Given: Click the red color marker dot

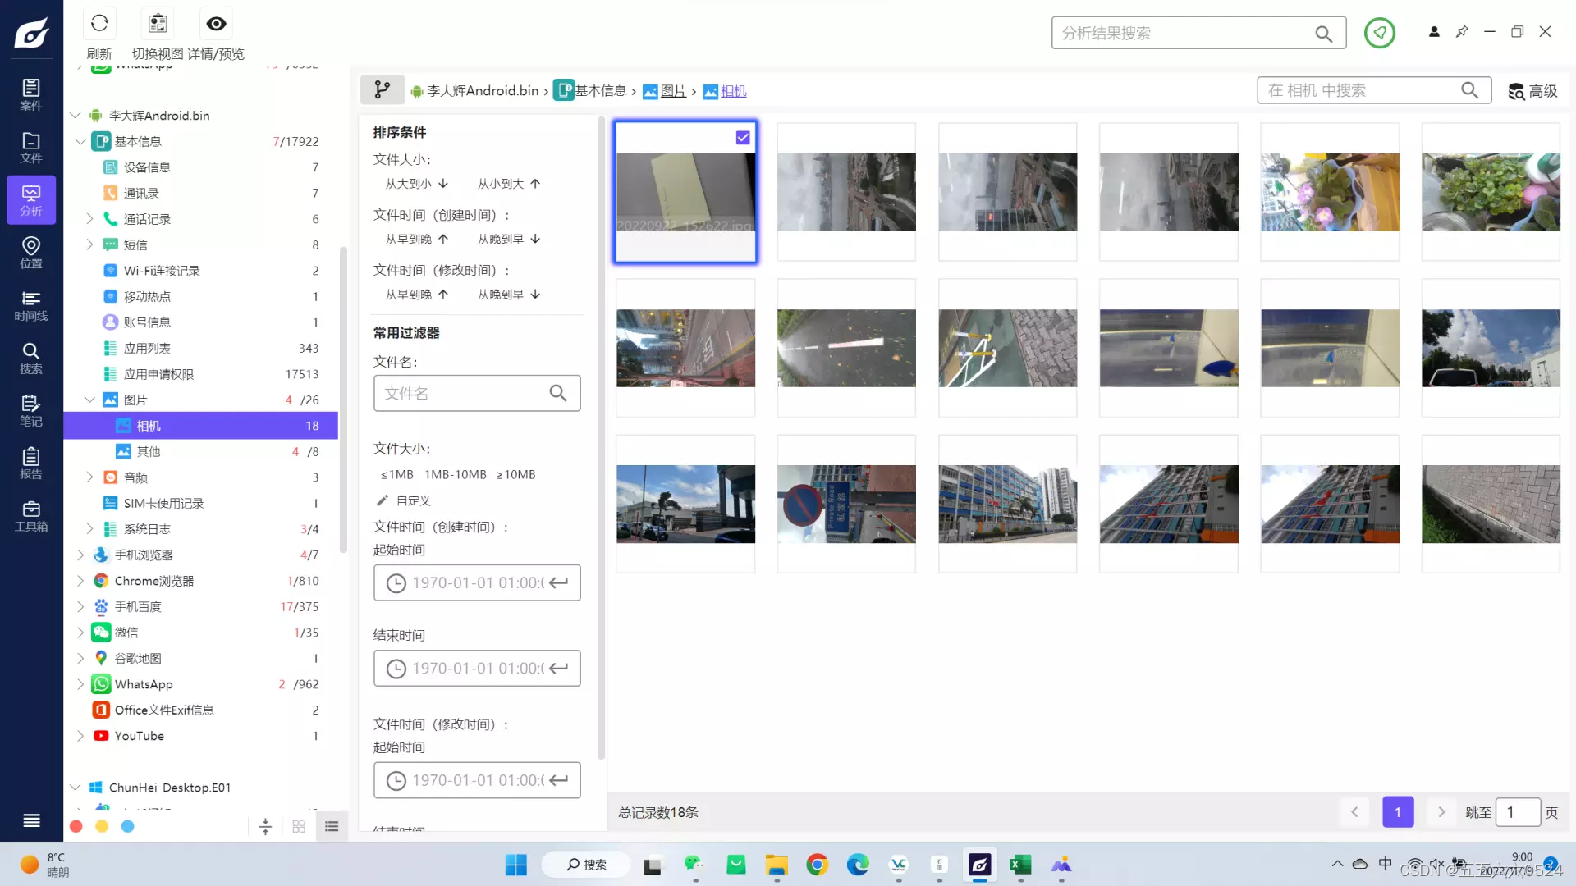Looking at the screenshot, I should 76,826.
